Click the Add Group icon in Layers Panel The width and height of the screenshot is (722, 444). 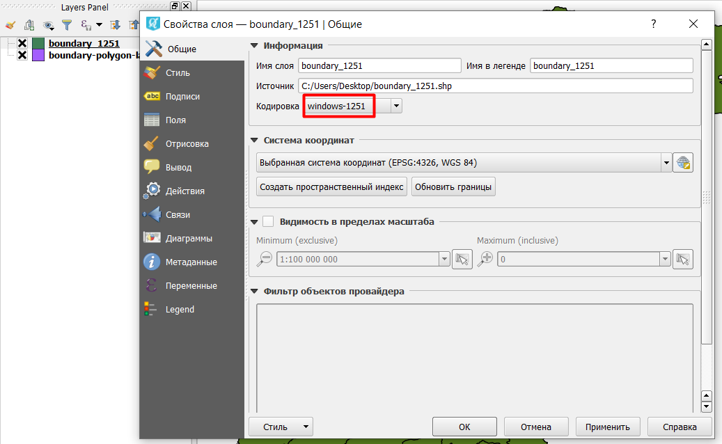click(29, 25)
